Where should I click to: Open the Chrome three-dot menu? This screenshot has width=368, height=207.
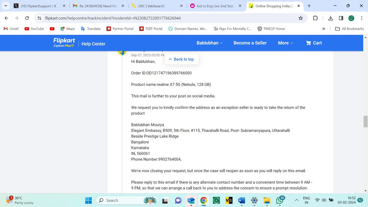pyautogui.click(x=362, y=18)
